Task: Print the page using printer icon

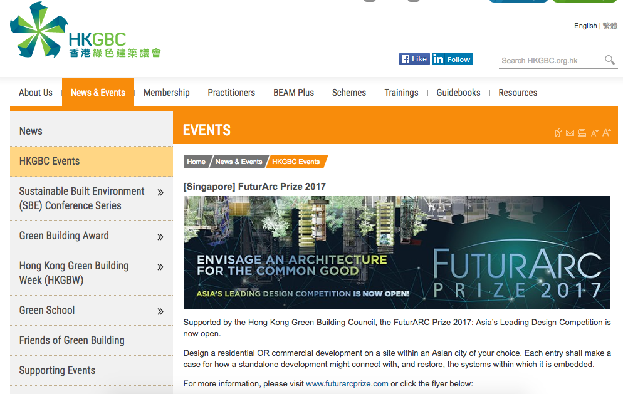Action: pyautogui.click(x=582, y=133)
